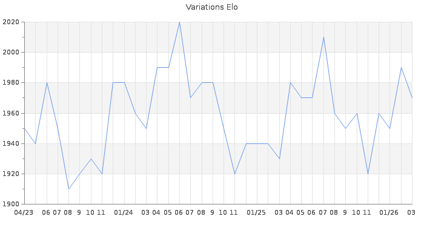Click the data point above the 01/24 label
424x242 pixels.
124,83
